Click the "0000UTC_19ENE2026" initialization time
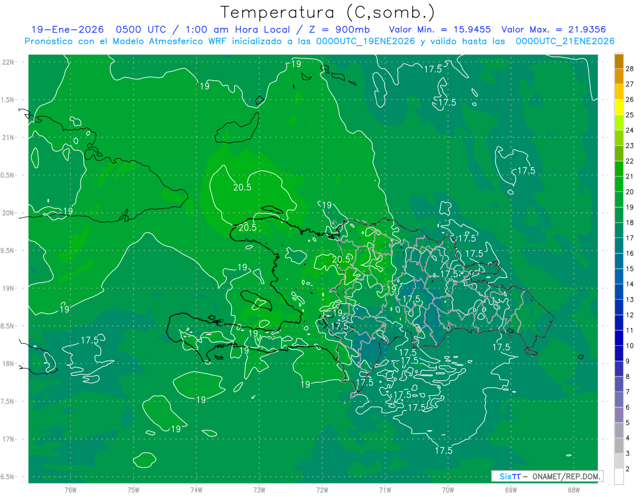Image resolution: width=644 pixels, height=497 pixels. click(365, 41)
